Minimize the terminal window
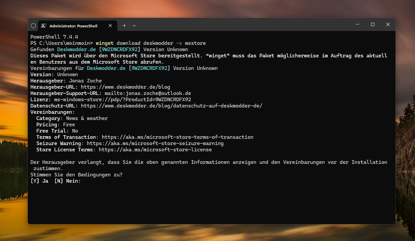 coord(358,24)
